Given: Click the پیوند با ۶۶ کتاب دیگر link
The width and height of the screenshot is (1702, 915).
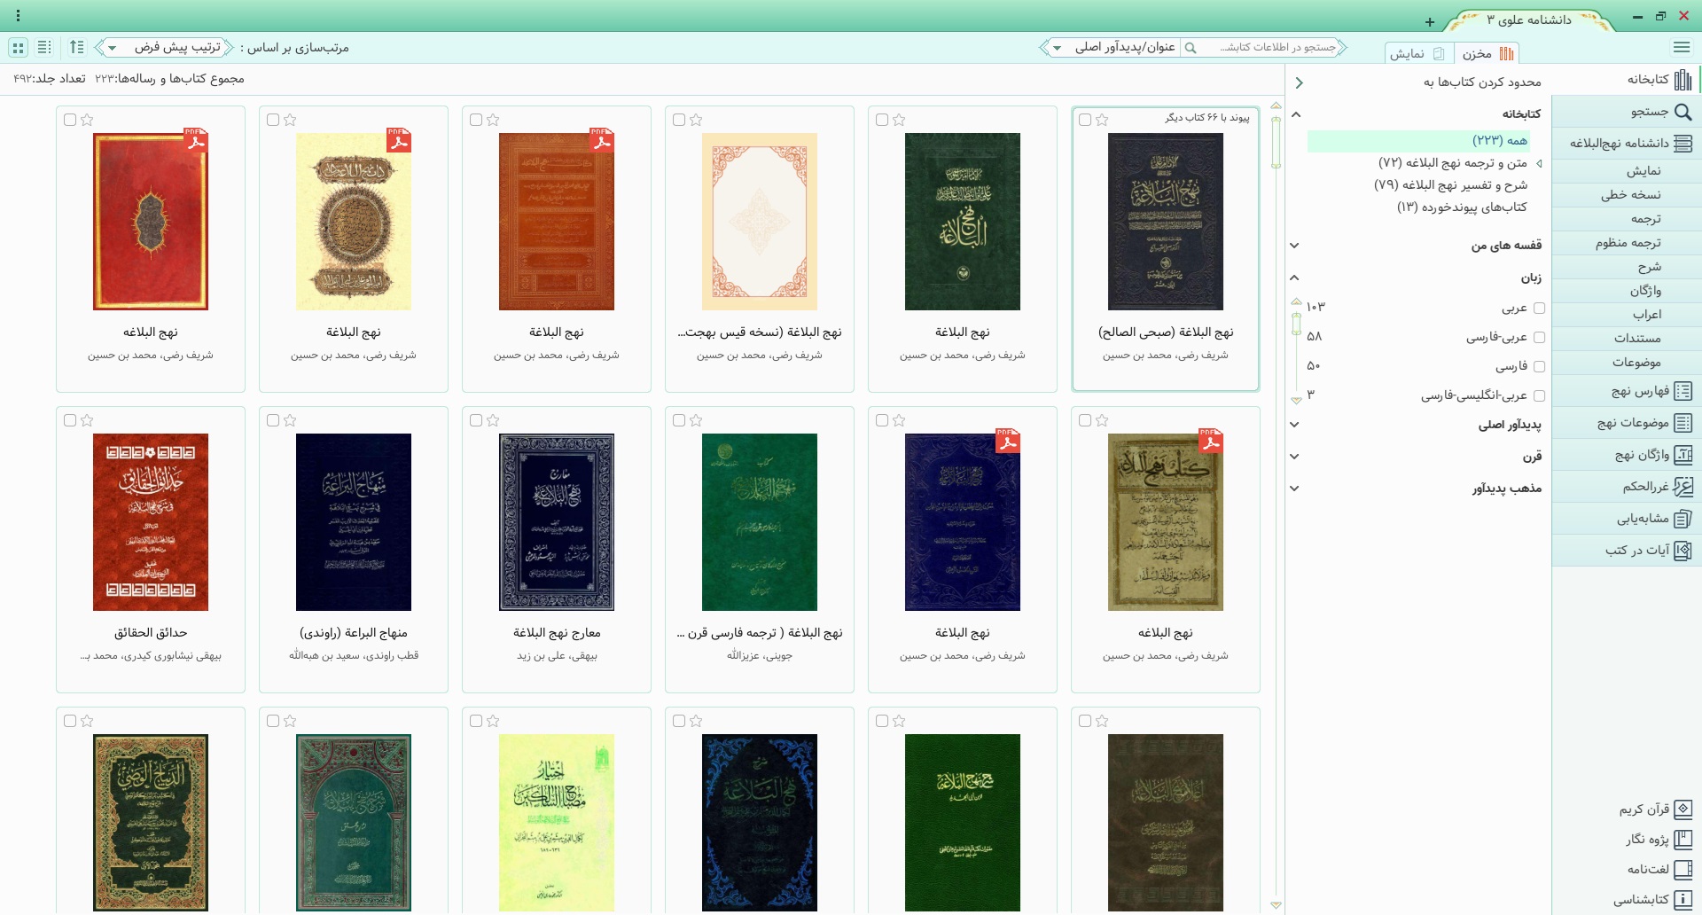Looking at the screenshot, I should (1206, 118).
